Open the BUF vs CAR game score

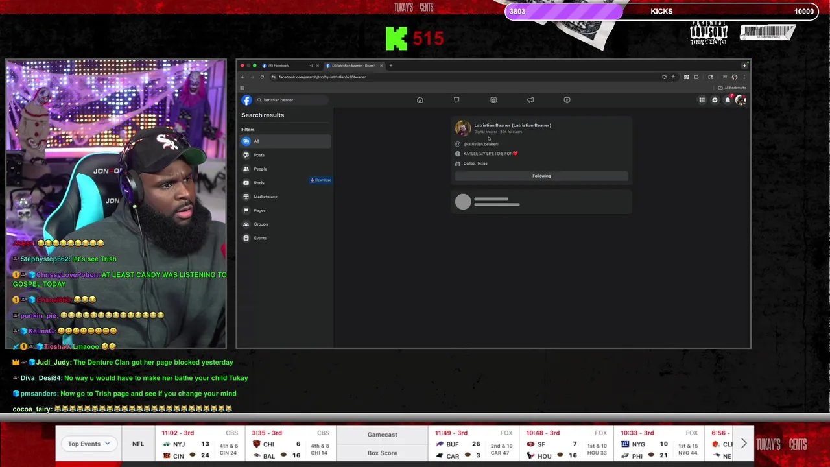click(x=475, y=444)
